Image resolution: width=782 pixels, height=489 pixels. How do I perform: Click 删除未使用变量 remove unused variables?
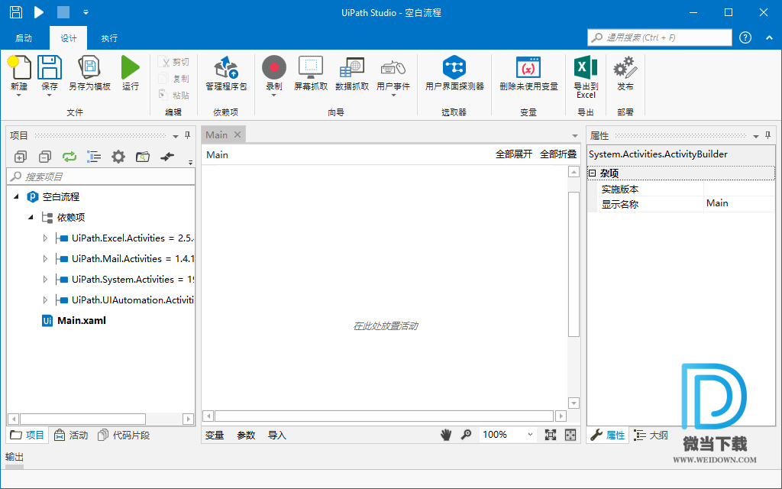click(528, 73)
